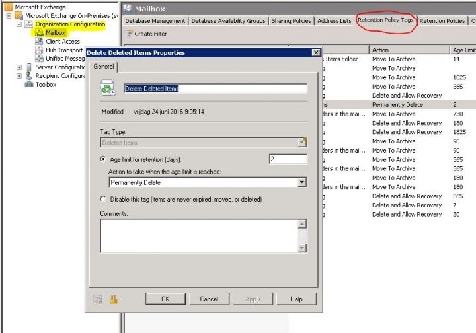Click the Organization Configuration icon
The image size is (476, 333).
29,24
